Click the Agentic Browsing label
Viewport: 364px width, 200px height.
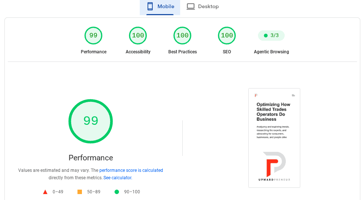[271, 52]
